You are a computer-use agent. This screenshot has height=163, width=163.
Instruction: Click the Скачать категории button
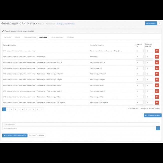coord(37,135)
